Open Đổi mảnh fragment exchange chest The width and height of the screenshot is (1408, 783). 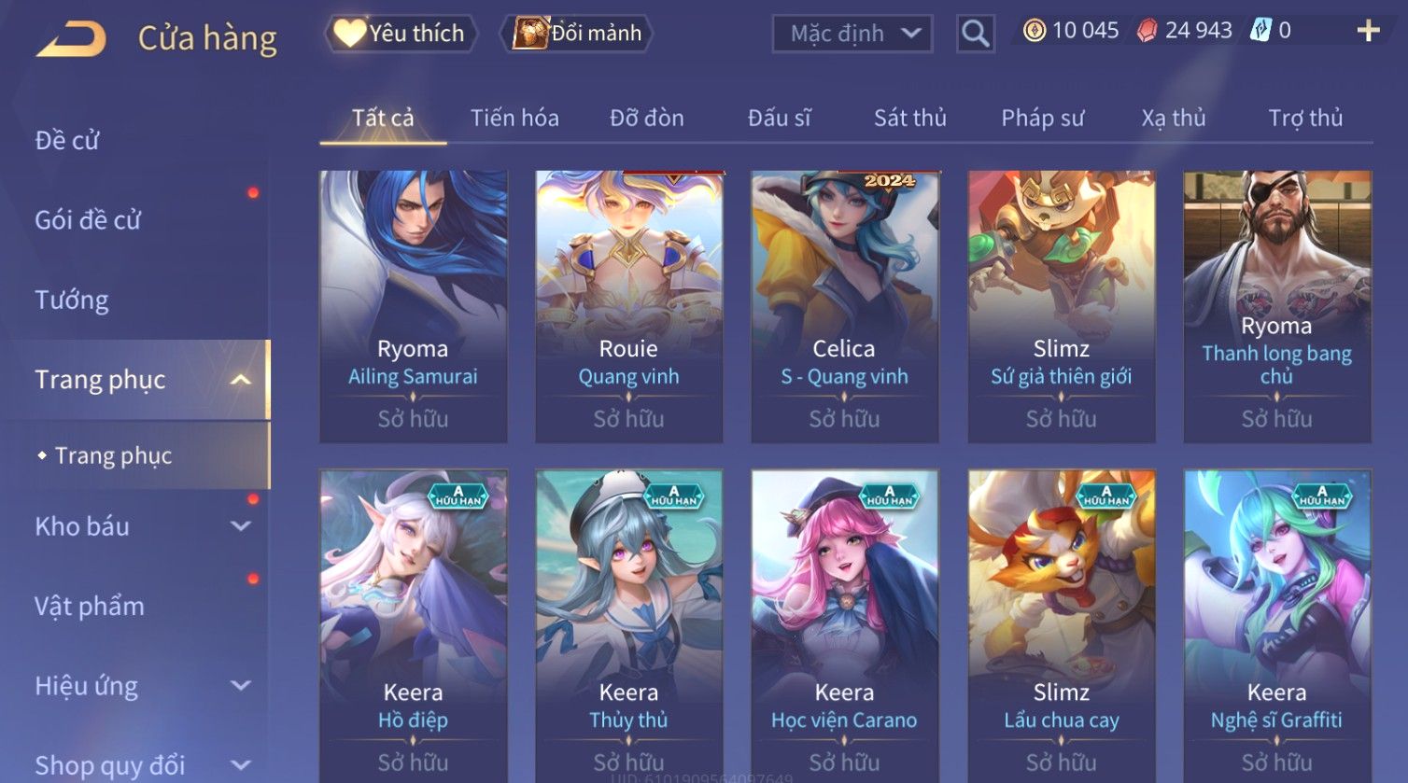point(576,34)
